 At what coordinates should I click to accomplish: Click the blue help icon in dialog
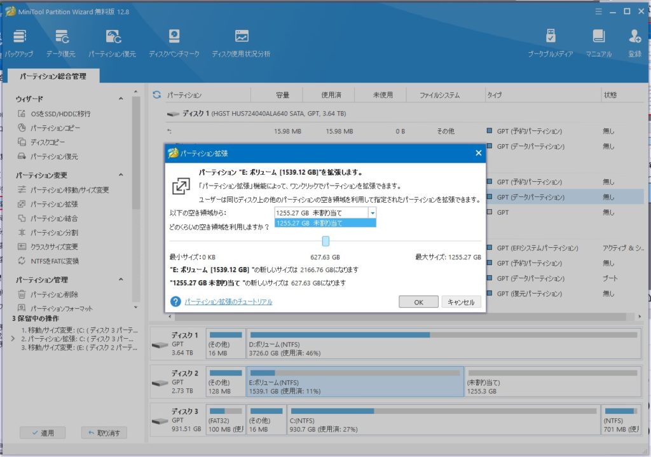175,302
